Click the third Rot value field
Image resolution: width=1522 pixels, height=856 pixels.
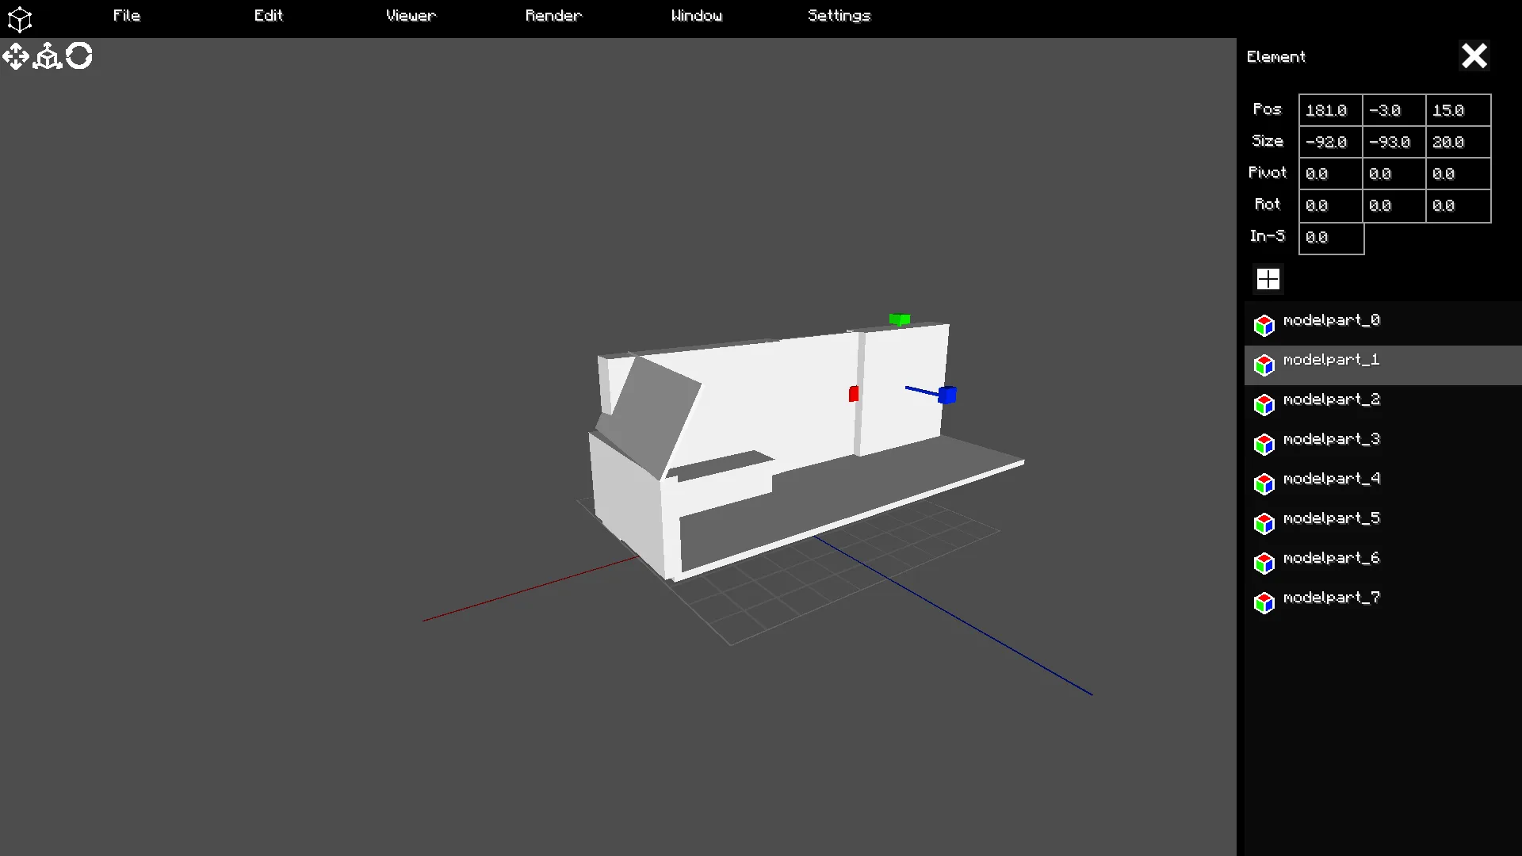(x=1459, y=205)
